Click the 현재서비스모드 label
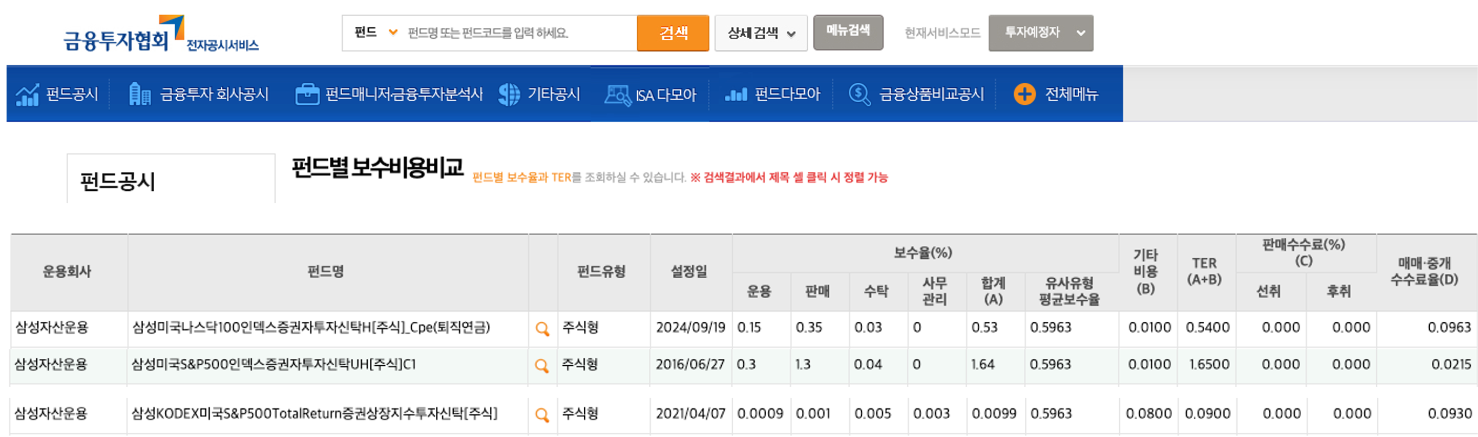Image resolution: width=1478 pixels, height=437 pixels. click(x=942, y=33)
